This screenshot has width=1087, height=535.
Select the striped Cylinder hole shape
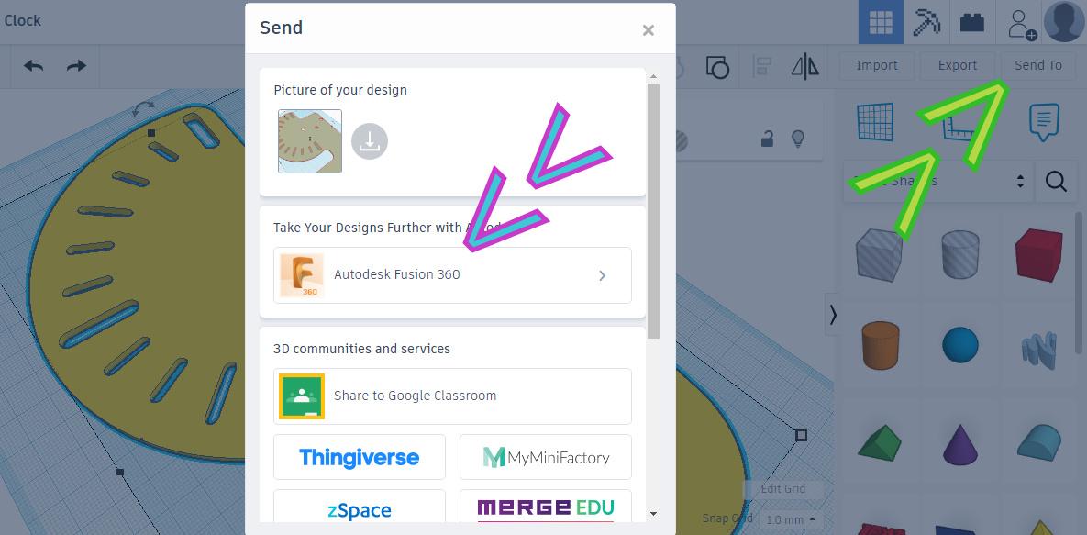click(960, 255)
